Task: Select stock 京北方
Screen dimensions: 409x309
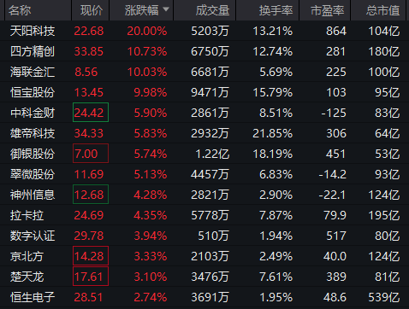Action: 27,256
